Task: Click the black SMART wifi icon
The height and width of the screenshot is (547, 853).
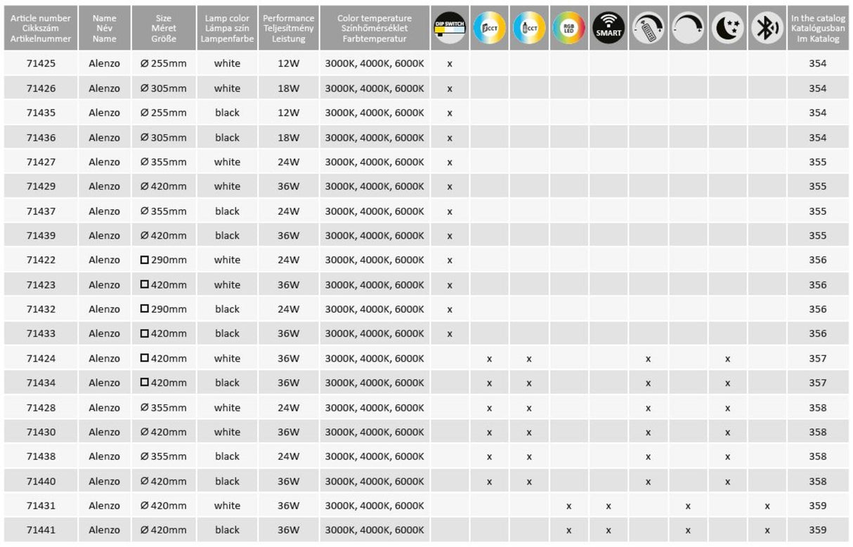Action: [x=608, y=28]
